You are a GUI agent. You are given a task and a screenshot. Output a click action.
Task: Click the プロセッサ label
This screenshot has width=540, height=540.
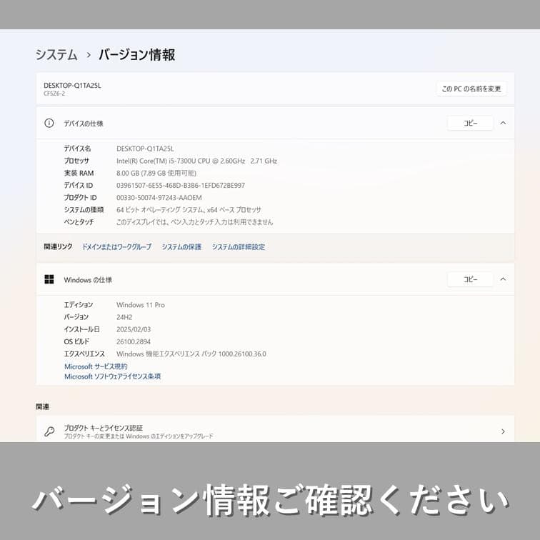coord(76,161)
